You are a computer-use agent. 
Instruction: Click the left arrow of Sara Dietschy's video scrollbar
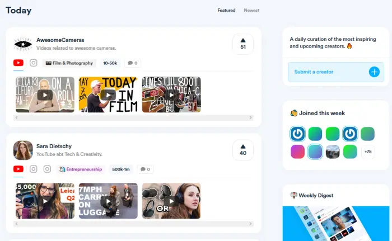(x=16, y=224)
